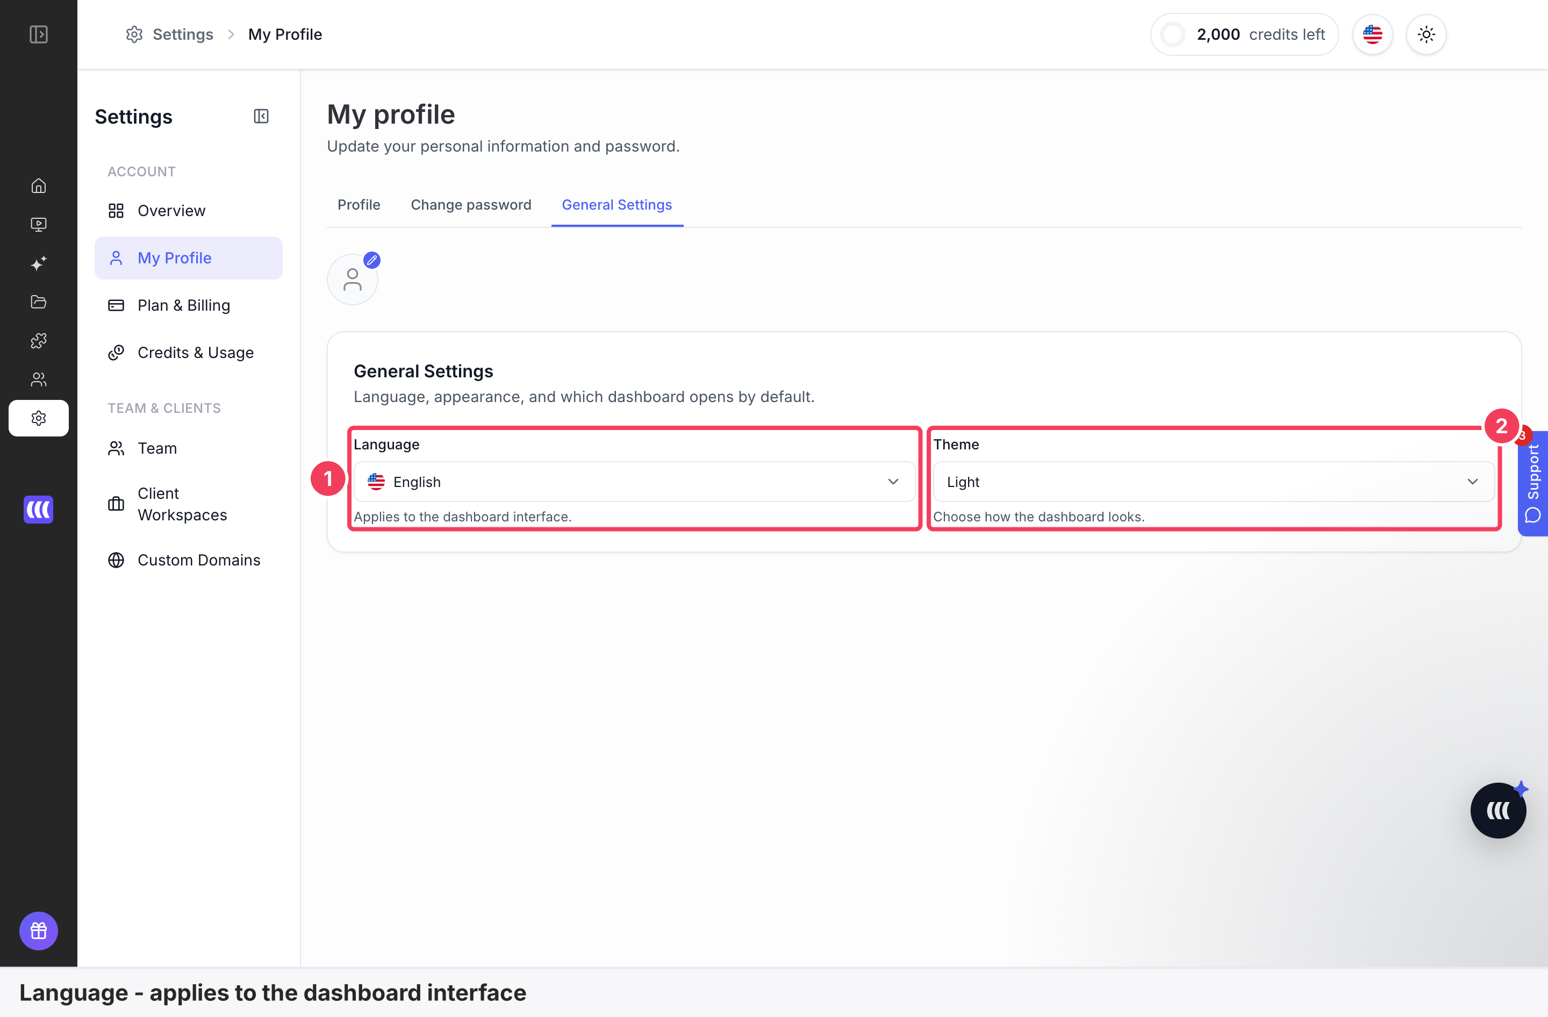Viewport: 1548px width, 1017px height.
Task: Switch to the Profile tab
Action: point(359,205)
